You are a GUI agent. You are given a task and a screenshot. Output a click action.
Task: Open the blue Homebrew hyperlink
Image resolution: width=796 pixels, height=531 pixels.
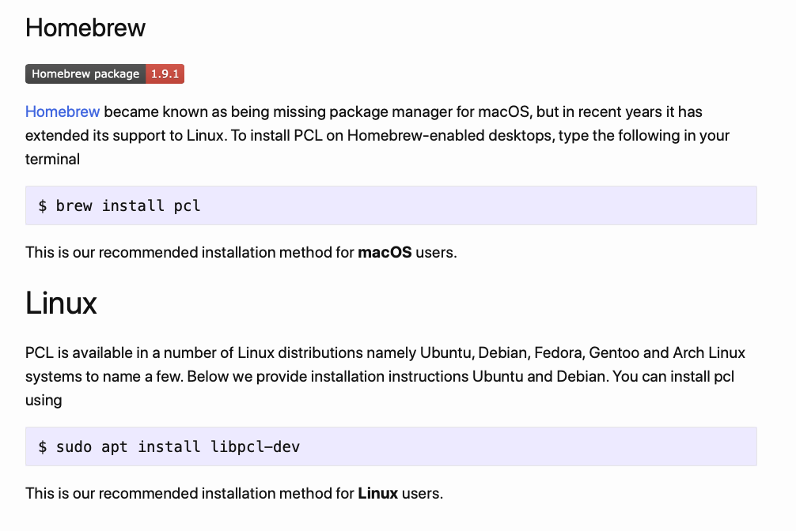63,111
